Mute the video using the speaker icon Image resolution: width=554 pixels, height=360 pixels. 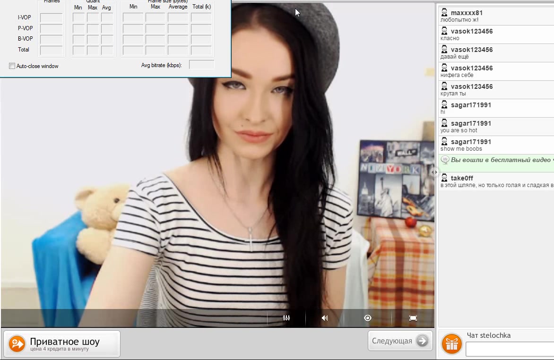pos(325,318)
